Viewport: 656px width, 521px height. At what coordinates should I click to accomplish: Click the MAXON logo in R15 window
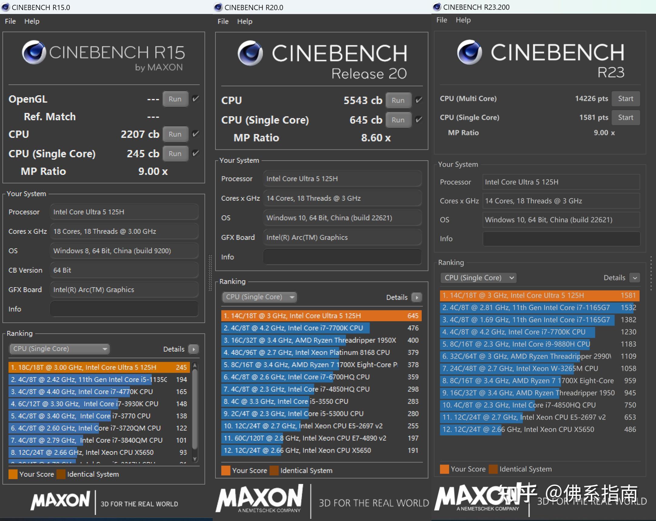click(60, 500)
